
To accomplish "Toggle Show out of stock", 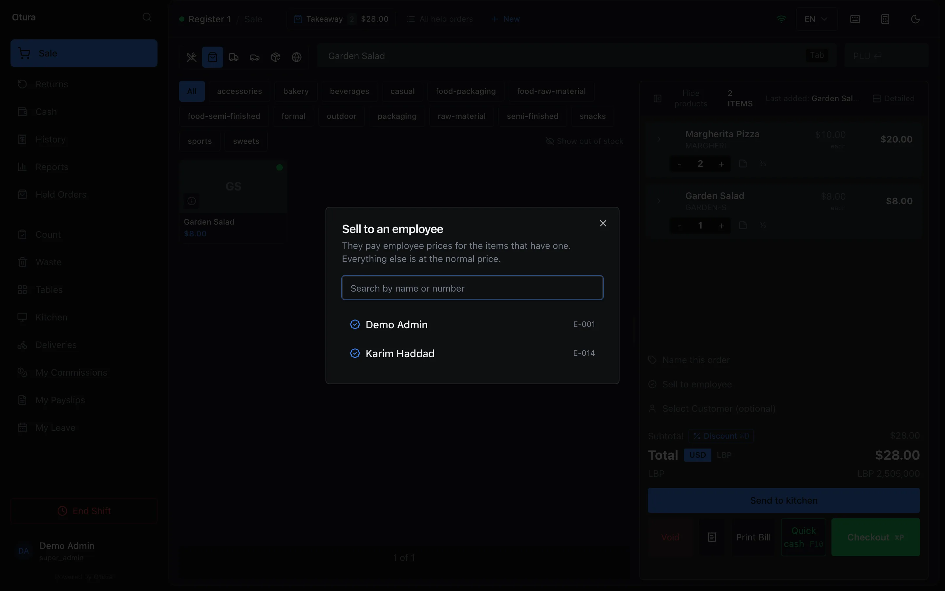I will 584,141.
